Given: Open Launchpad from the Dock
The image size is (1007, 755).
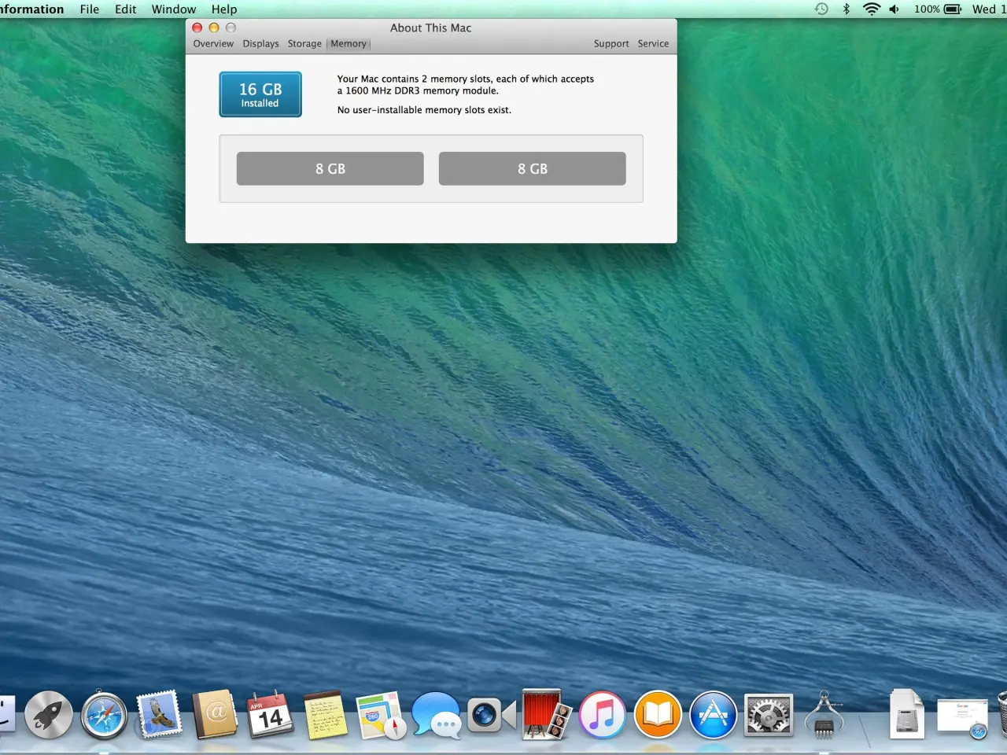Looking at the screenshot, I should click(49, 715).
